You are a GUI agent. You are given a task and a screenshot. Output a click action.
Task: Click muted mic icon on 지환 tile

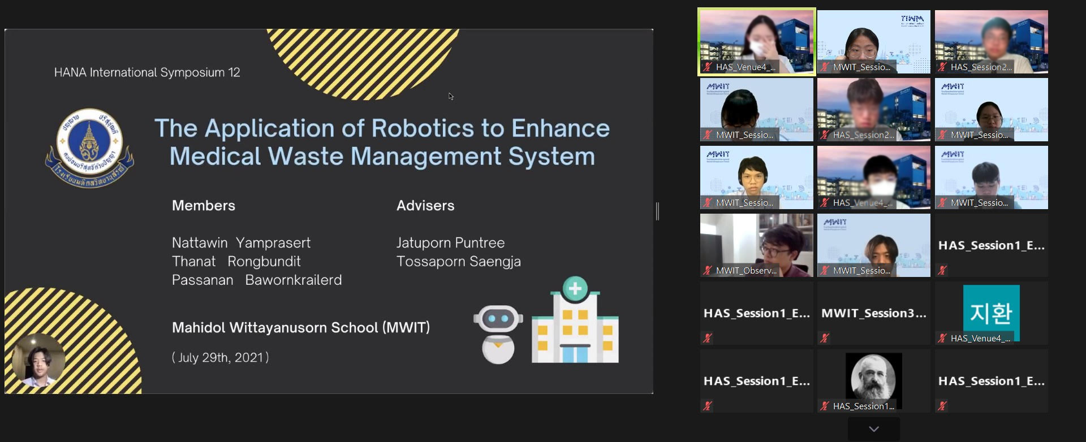click(x=942, y=338)
